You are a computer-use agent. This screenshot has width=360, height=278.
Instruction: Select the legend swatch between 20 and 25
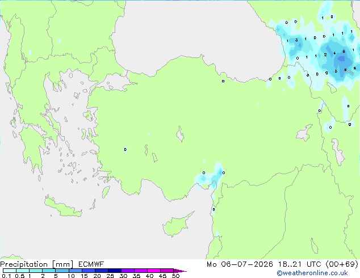101,271
